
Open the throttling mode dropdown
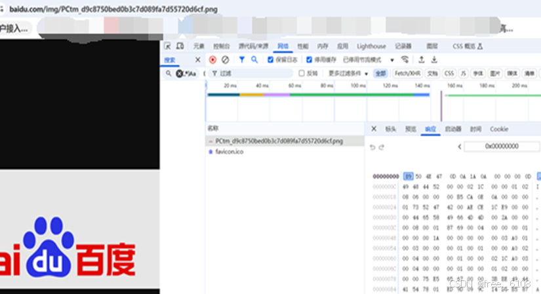coord(368,60)
